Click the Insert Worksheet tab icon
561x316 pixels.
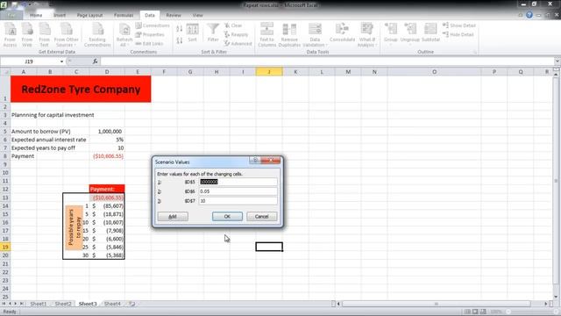click(132, 304)
